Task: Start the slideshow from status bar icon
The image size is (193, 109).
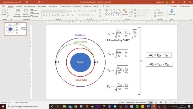Action: (166, 103)
